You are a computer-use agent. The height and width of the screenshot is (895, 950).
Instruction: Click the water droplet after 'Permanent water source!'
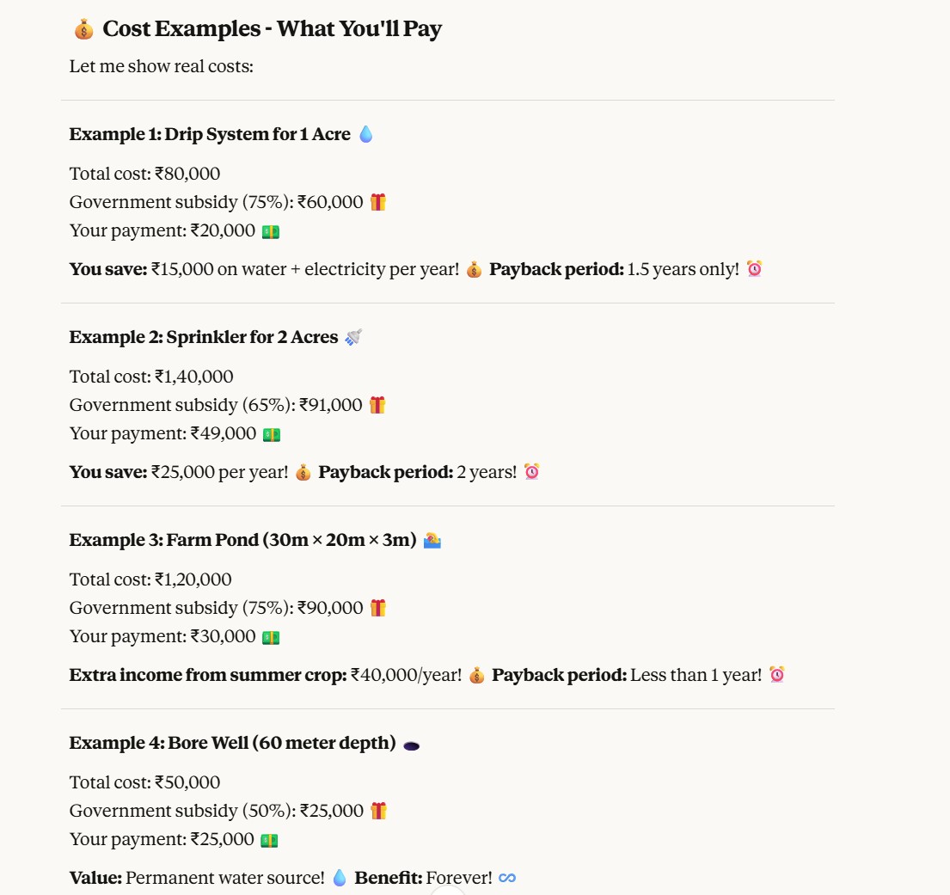340,878
